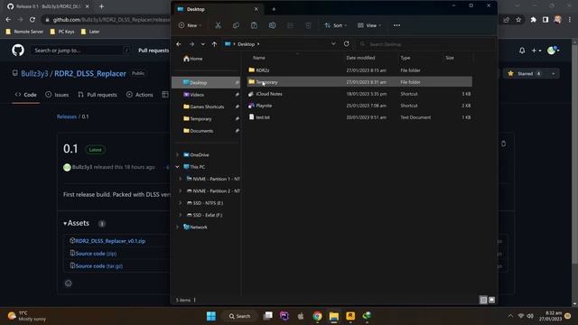The width and height of the screenshot is (578, 325).
Task: Select the Playnite shortcut
Action: pyautogui.click(x=359, y=106)
